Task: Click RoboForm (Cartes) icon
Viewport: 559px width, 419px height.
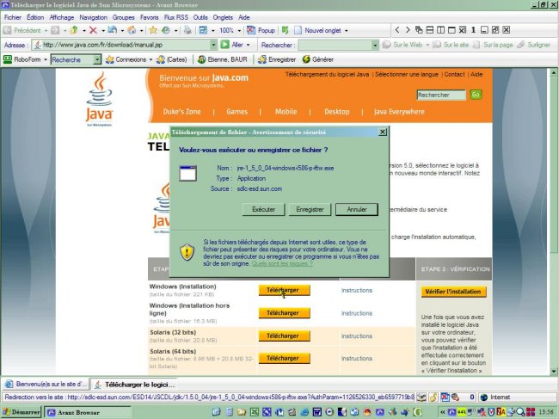Action: (161, 59)
